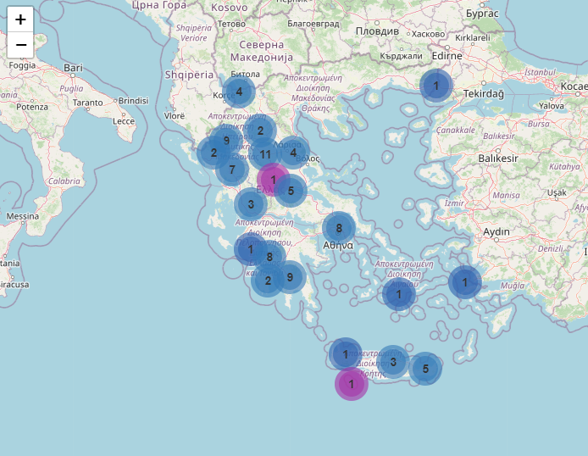Select marker 1 in the Cyclades islands
This screenshot has width=588, height=456.
tap(398, 294)
